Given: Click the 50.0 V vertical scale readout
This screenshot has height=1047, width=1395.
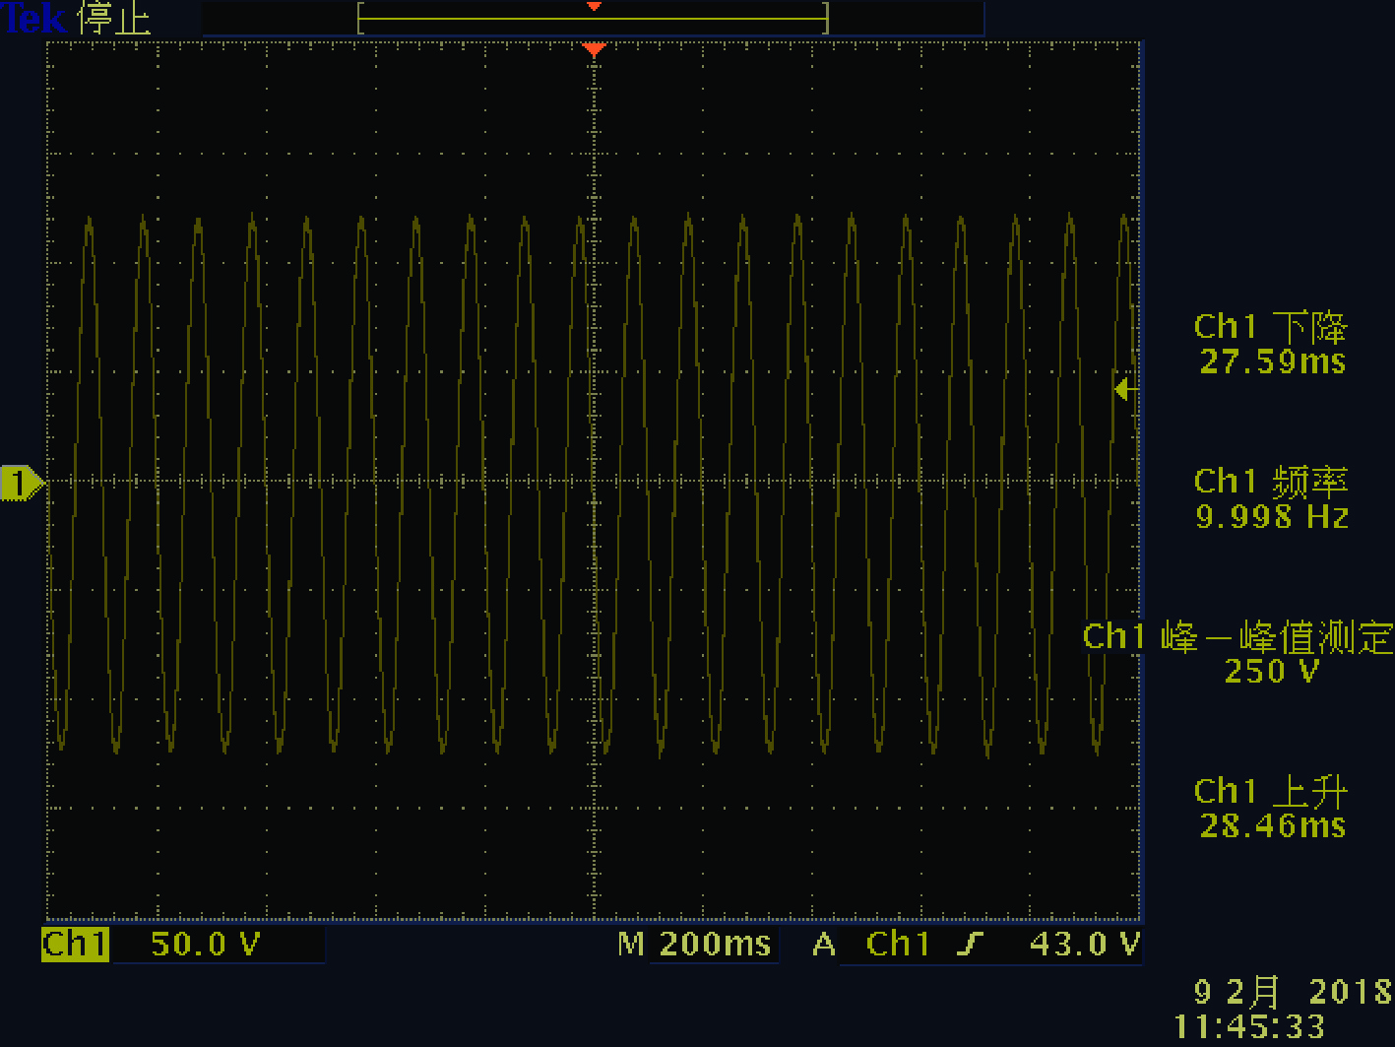Looking at the screenshot, I should [x=205, y=945].
